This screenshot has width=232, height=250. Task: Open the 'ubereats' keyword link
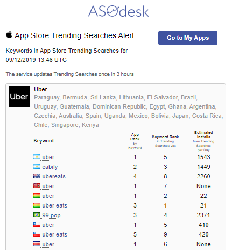point(54,176)
